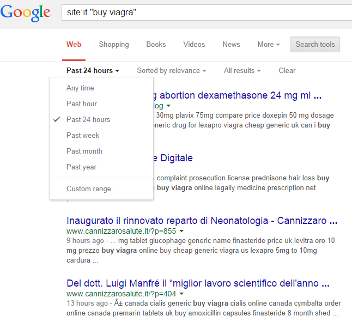Click the '13 hours ago' snippet text
The image size is (352, 322).
87,303
